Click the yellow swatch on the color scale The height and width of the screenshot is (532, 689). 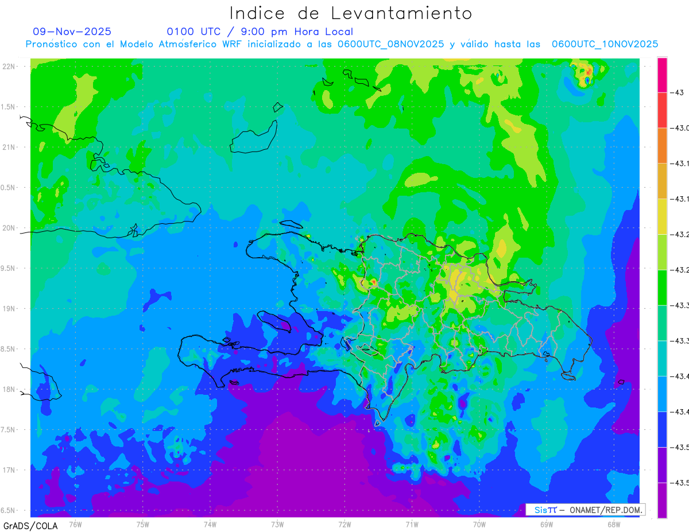[x=662, y=216]
